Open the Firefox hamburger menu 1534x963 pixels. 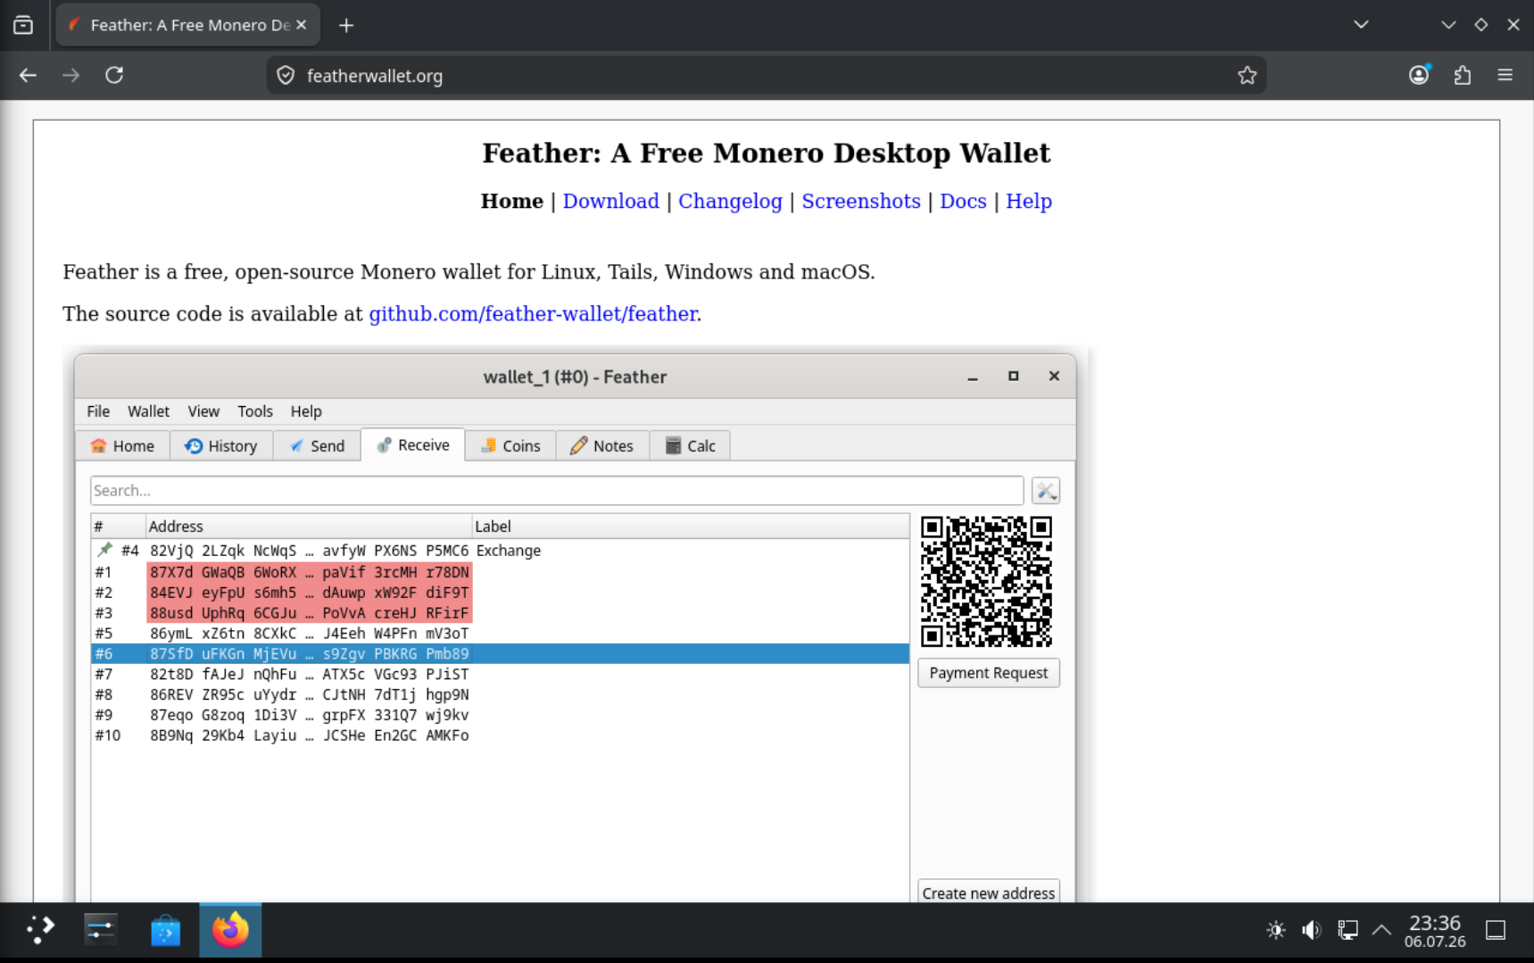pos(1505,76)
